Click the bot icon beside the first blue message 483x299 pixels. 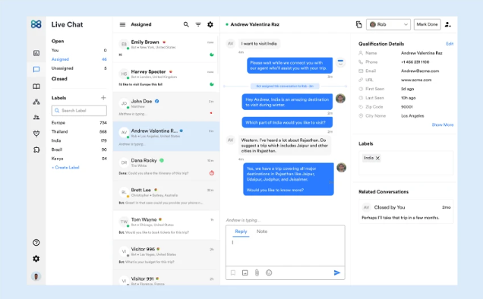click(340, 62)
